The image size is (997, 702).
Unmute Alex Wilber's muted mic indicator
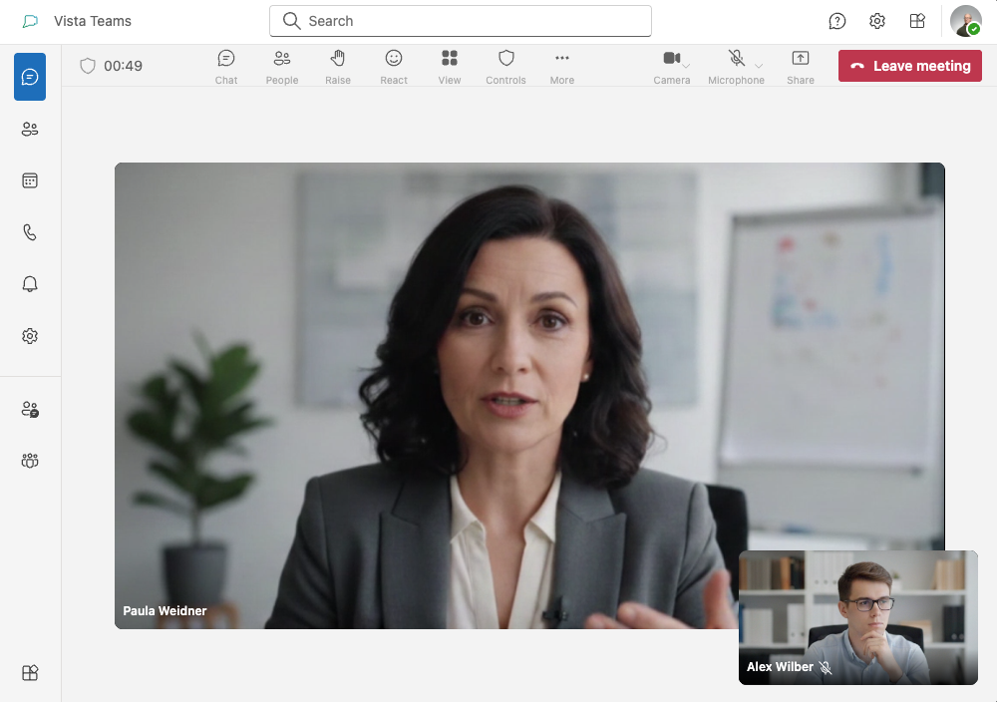click(827, 667)
